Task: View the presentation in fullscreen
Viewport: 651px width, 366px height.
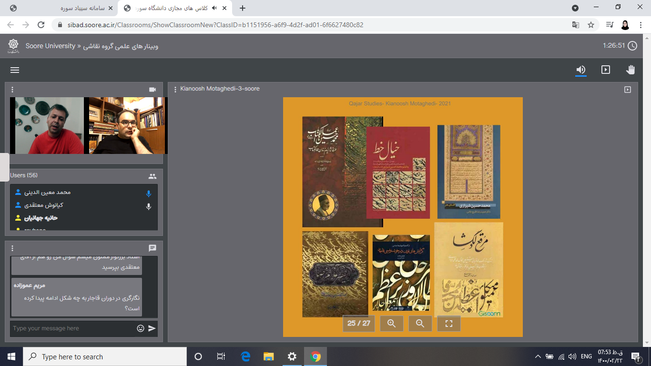Action: point(449,324)
